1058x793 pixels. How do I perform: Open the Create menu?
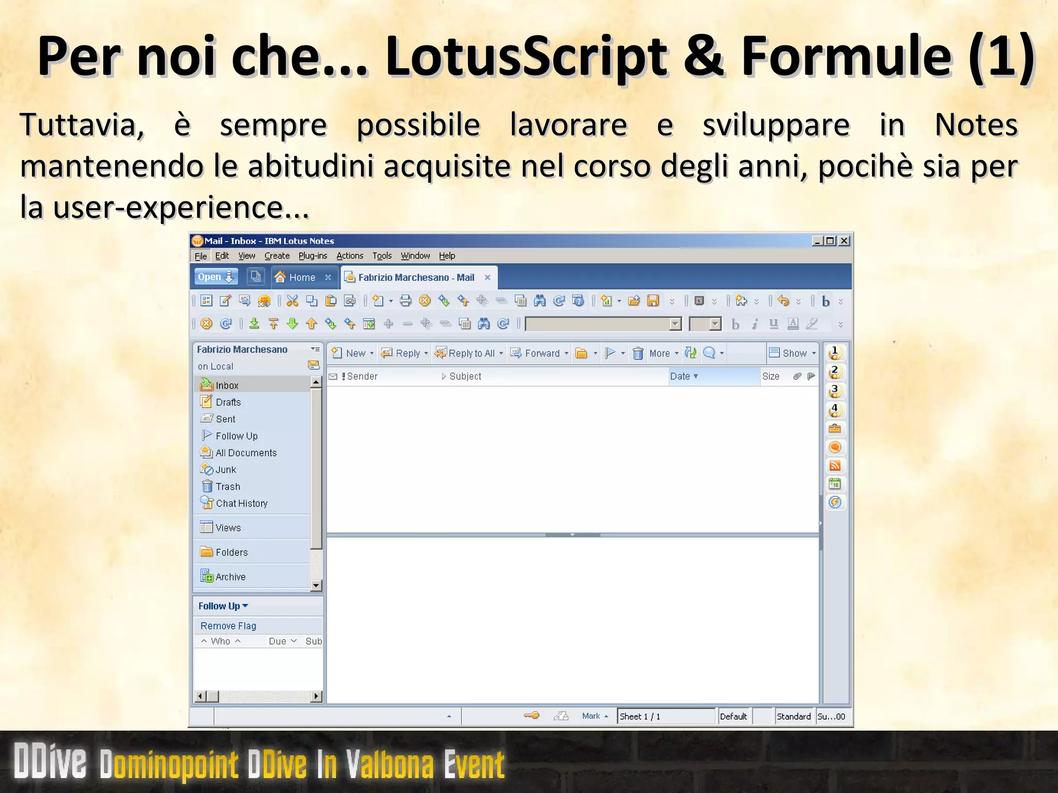tap(277, 256)
